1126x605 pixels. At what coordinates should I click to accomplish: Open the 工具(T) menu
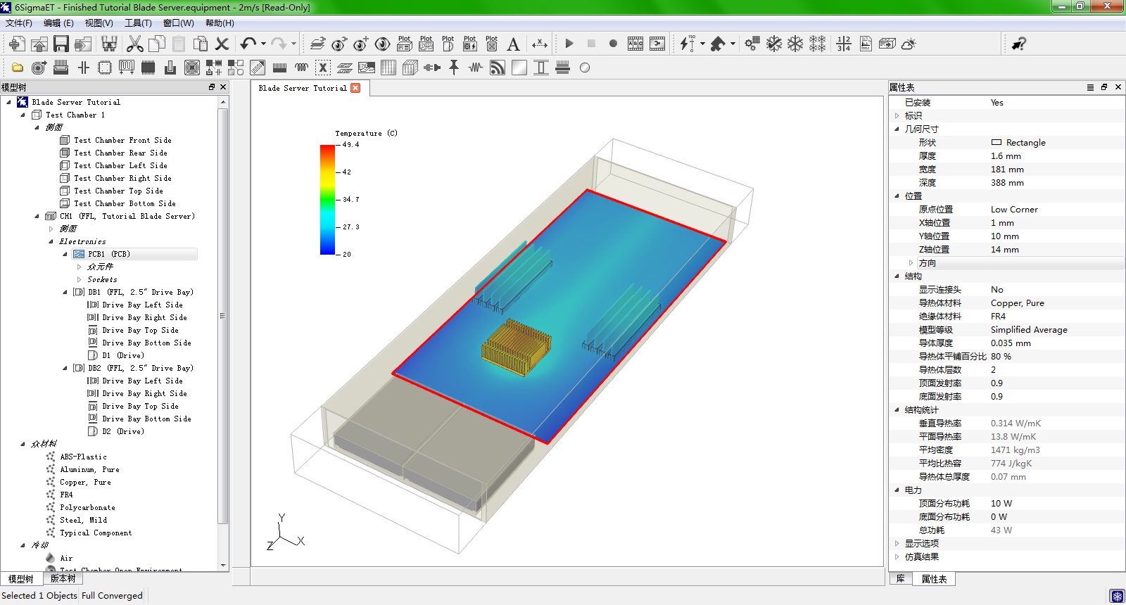(x=137, y=23)
